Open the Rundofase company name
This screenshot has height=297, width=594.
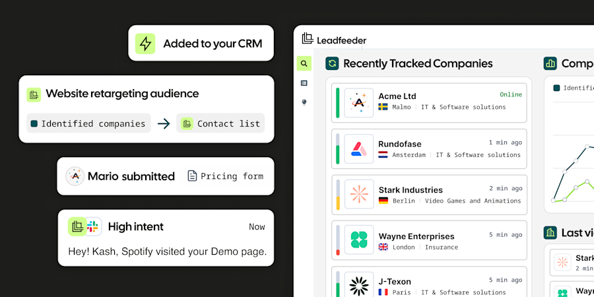pos(400,144)
